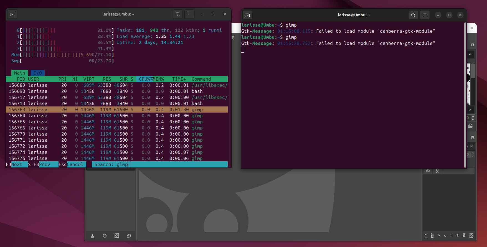Merge/anchor layer icon in GIMP layers panel
This screenshot has height=247, width=487.
coord(458,236)
